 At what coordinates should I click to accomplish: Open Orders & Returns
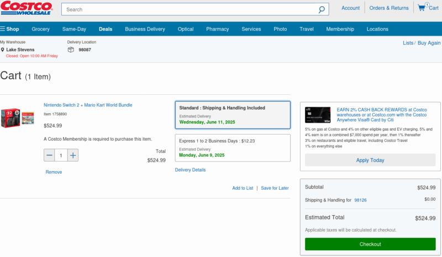(x=389, y=8)
